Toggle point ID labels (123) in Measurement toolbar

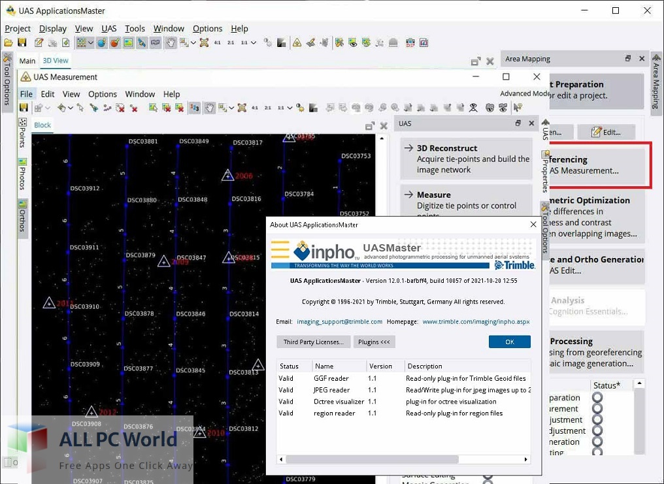[x=195, y=108]
